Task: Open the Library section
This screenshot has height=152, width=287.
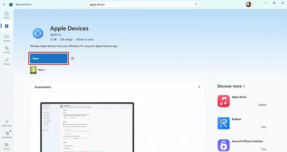Action: tap(7, 146)
